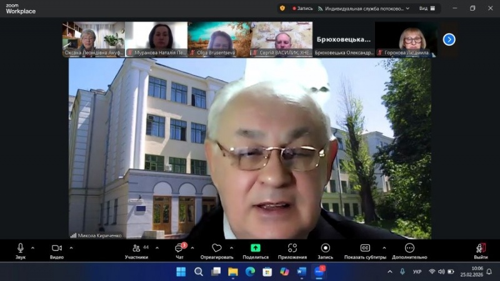Mute microphone with the Звук button
This screenshot has width=500, height=281.
click(21, 249)
